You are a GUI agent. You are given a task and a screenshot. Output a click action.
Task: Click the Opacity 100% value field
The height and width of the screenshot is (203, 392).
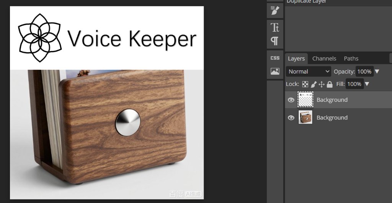coord(364,71)
